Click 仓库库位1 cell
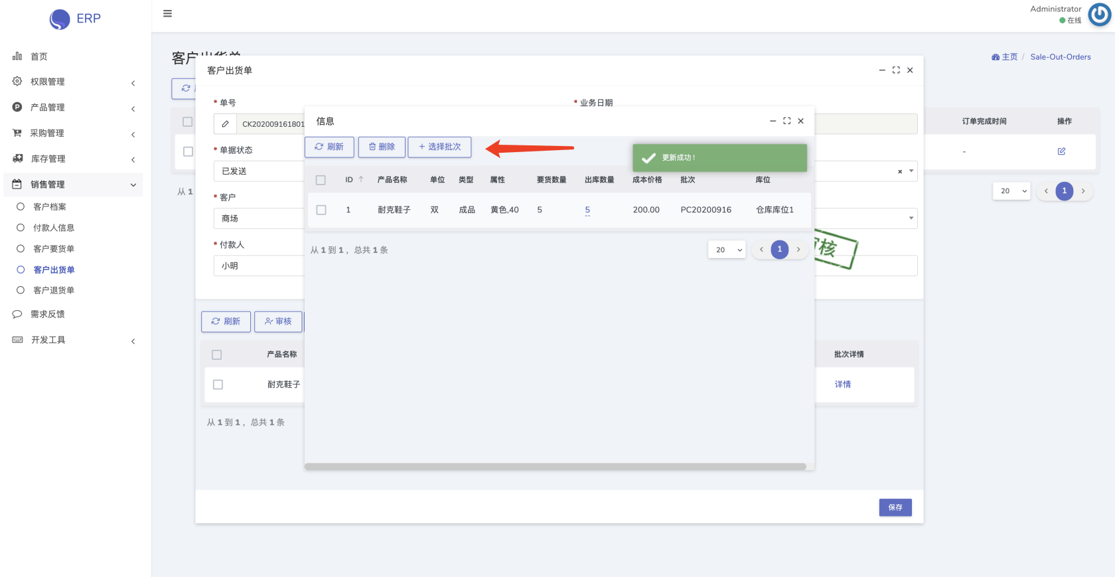The image size is (1115, 577). click(x=775, y=210)
